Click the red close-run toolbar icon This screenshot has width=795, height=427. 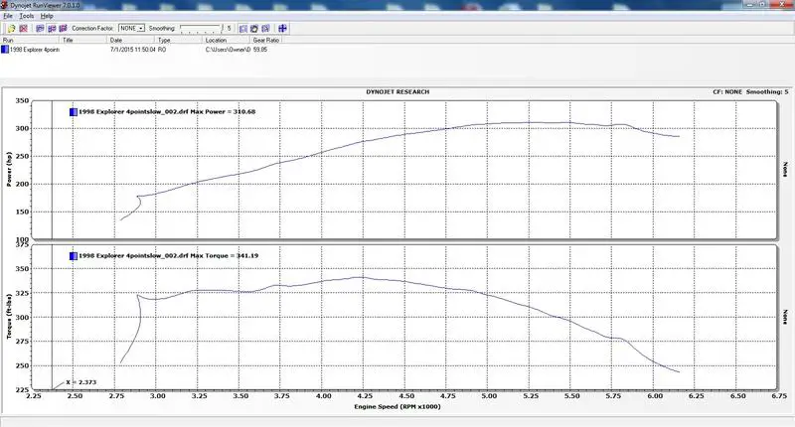point(23,29)
